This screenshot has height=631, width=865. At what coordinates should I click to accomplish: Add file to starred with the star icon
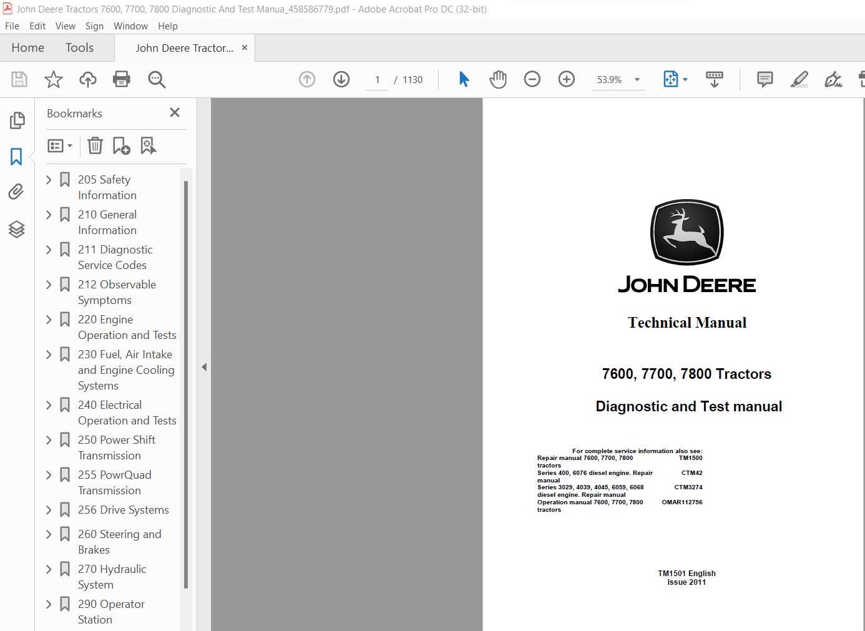[x=54, y=79]
